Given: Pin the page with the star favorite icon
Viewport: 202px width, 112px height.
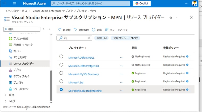Looking at the screenshot, I should [171, 18].
